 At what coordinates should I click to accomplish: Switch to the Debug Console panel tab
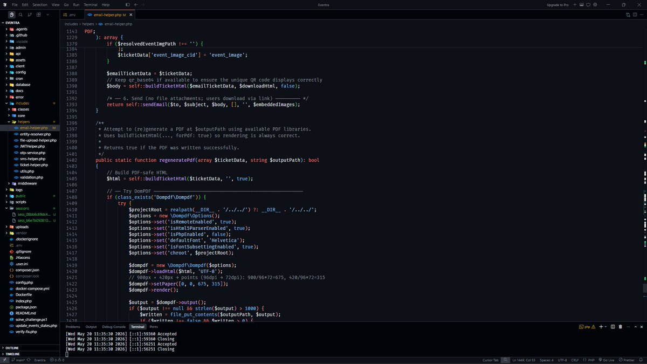coord(114,327)
